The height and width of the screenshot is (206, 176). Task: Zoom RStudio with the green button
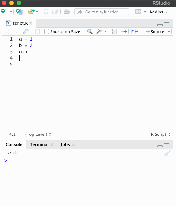(19, 3)
